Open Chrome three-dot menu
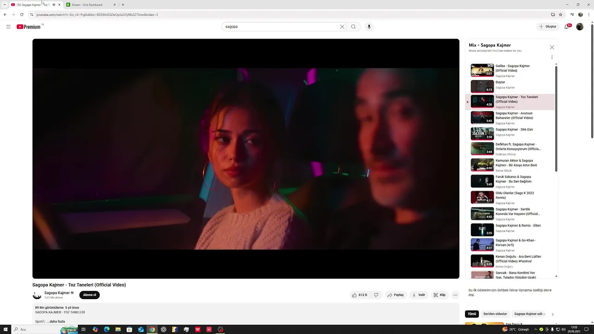This screenshot has width=594, height=334. (589, 14)
